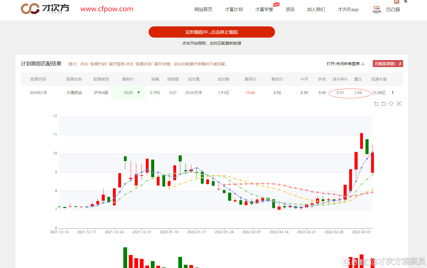This screenshot has width=427, height=268.
Task: Click the 换手率% column header
Action: (340, 79)
